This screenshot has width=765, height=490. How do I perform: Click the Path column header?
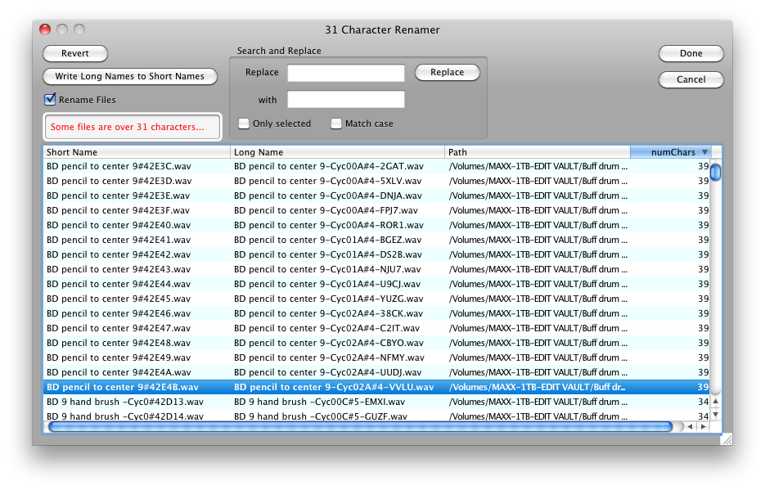pyautogui.click(x=537, y=152)
